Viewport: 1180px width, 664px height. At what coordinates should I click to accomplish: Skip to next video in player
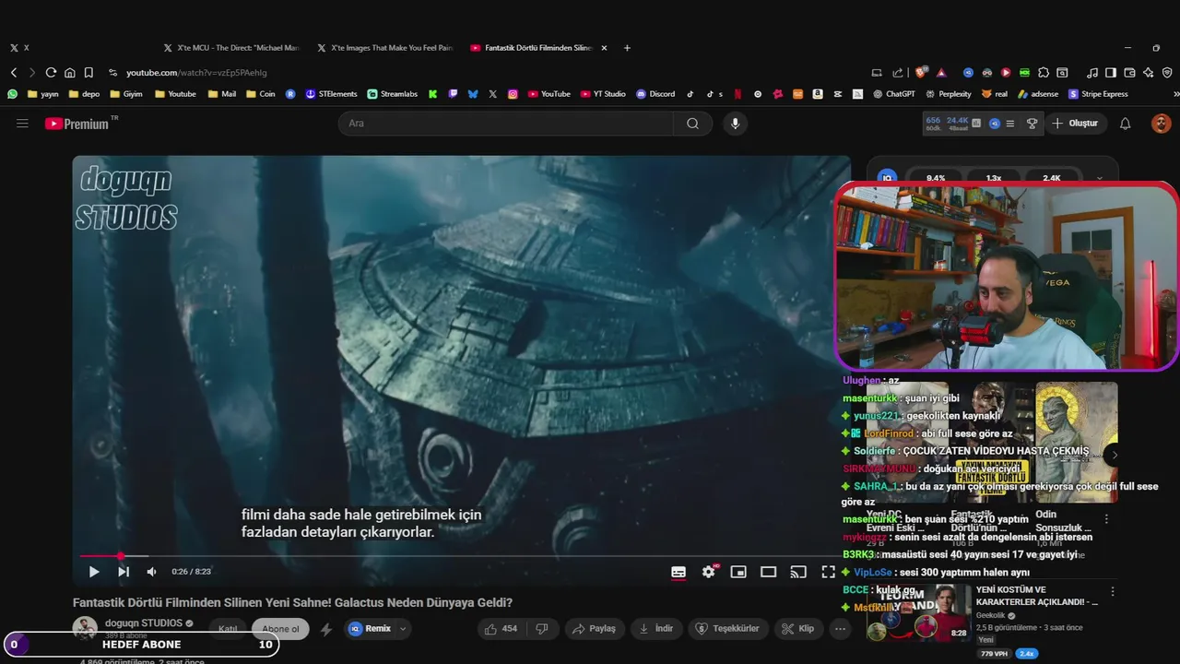click(x=124, y=572)
